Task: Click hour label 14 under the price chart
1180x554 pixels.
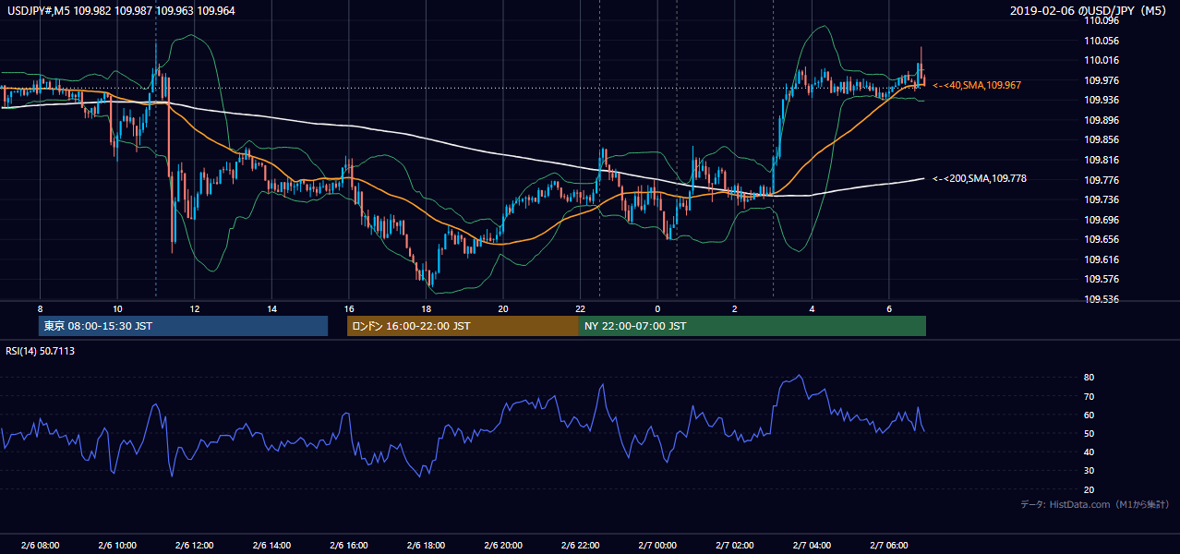Action: [x=271, y=308]
